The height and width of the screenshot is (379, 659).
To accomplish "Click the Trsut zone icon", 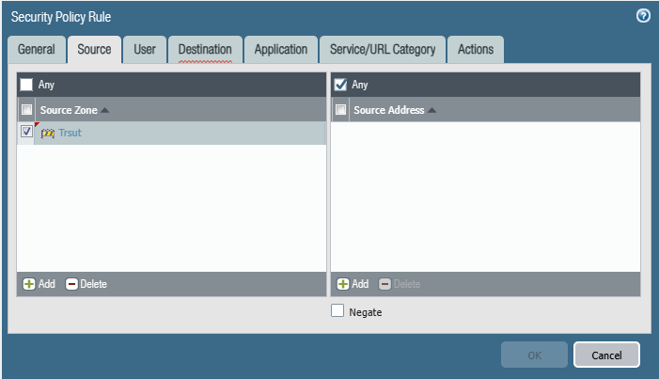I will (48, 134).
